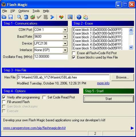Minimize the Flash Magic window
This screenshot has width=136, height=137.
click(119, 5)
